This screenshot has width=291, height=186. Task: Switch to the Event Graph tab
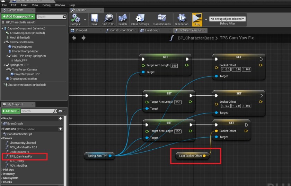[x=152, y=30]
